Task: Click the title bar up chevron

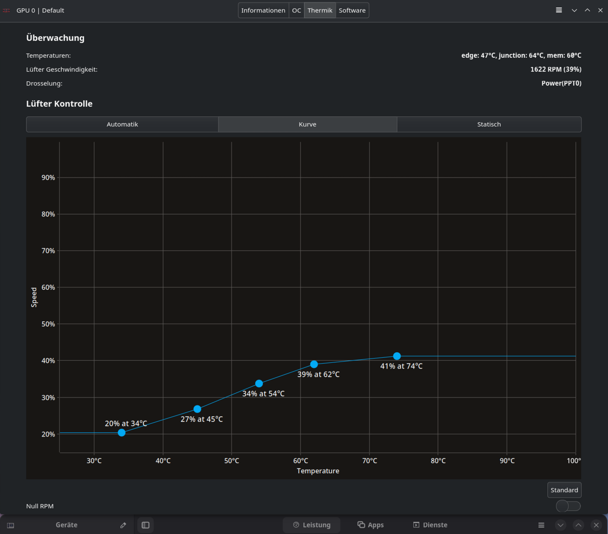Action: point(587,10)
